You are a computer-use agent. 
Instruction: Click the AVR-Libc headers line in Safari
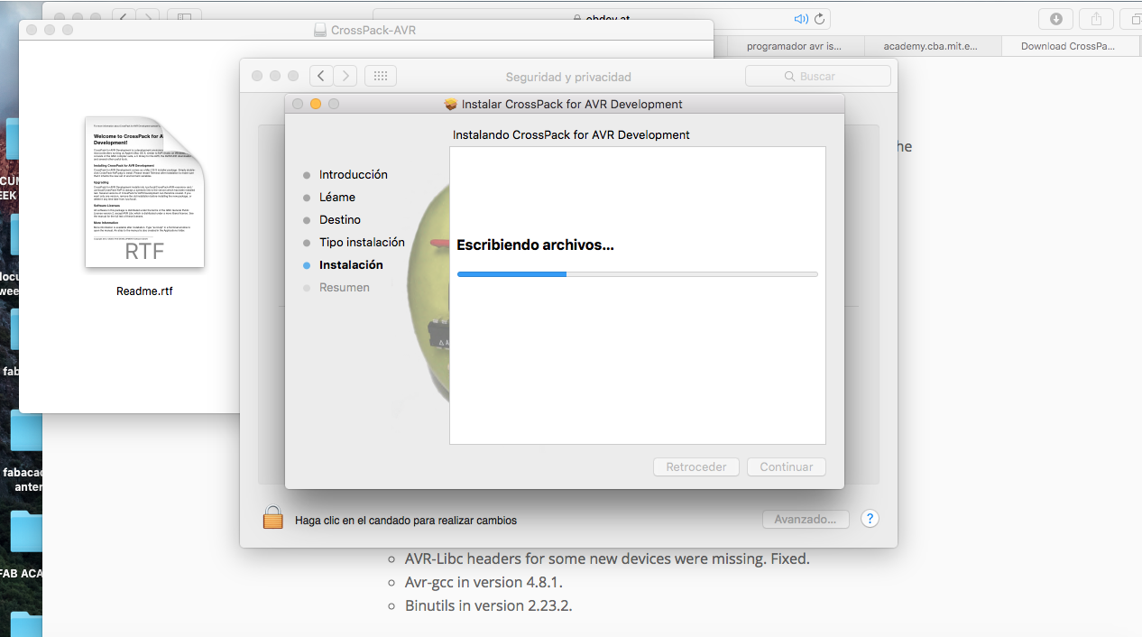pos(607,559)
